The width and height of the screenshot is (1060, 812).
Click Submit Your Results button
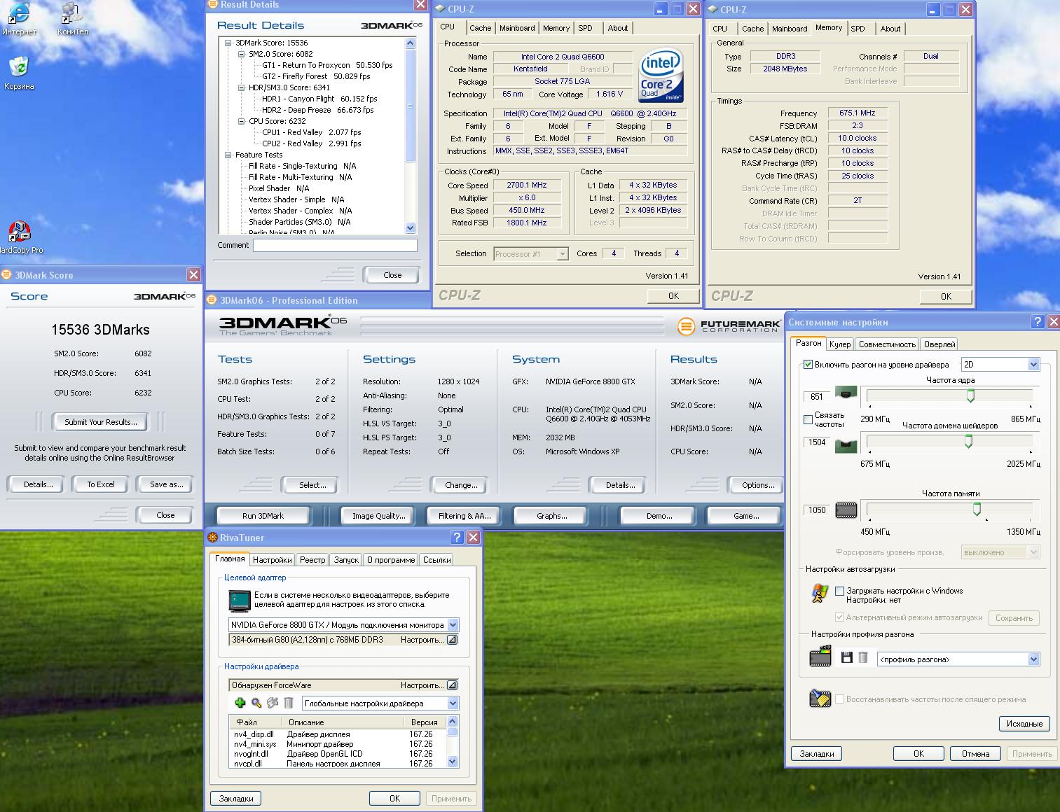101,422
